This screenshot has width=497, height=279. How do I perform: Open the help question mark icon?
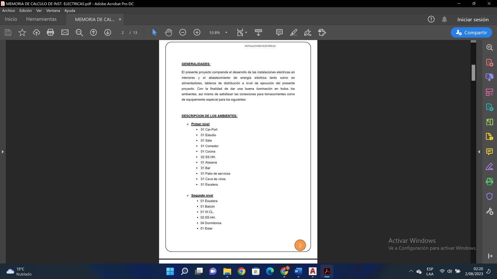click(x=431, y=19)
